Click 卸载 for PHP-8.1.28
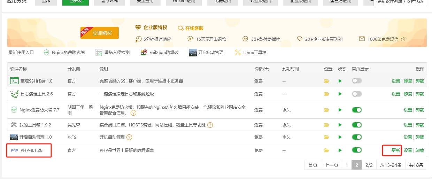The height and width of the screenshot is (179, 432). (420, 150)
